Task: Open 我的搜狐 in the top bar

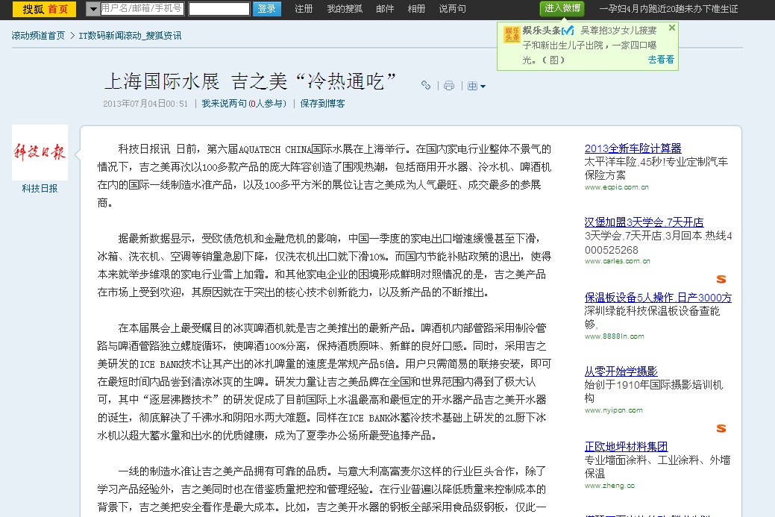Action: click(x=345, y=9)
